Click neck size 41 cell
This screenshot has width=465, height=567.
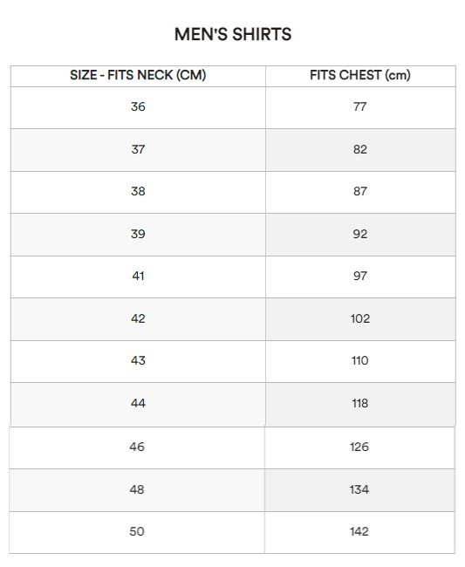(x=138, y=277)
